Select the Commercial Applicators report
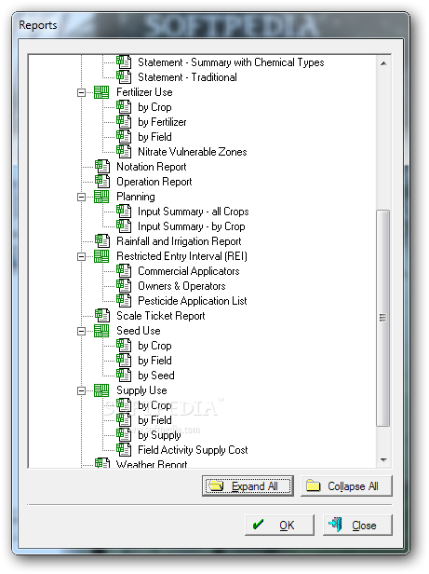Screen dimensions: 429x574 pyautogui.click(x=189, y=271)
